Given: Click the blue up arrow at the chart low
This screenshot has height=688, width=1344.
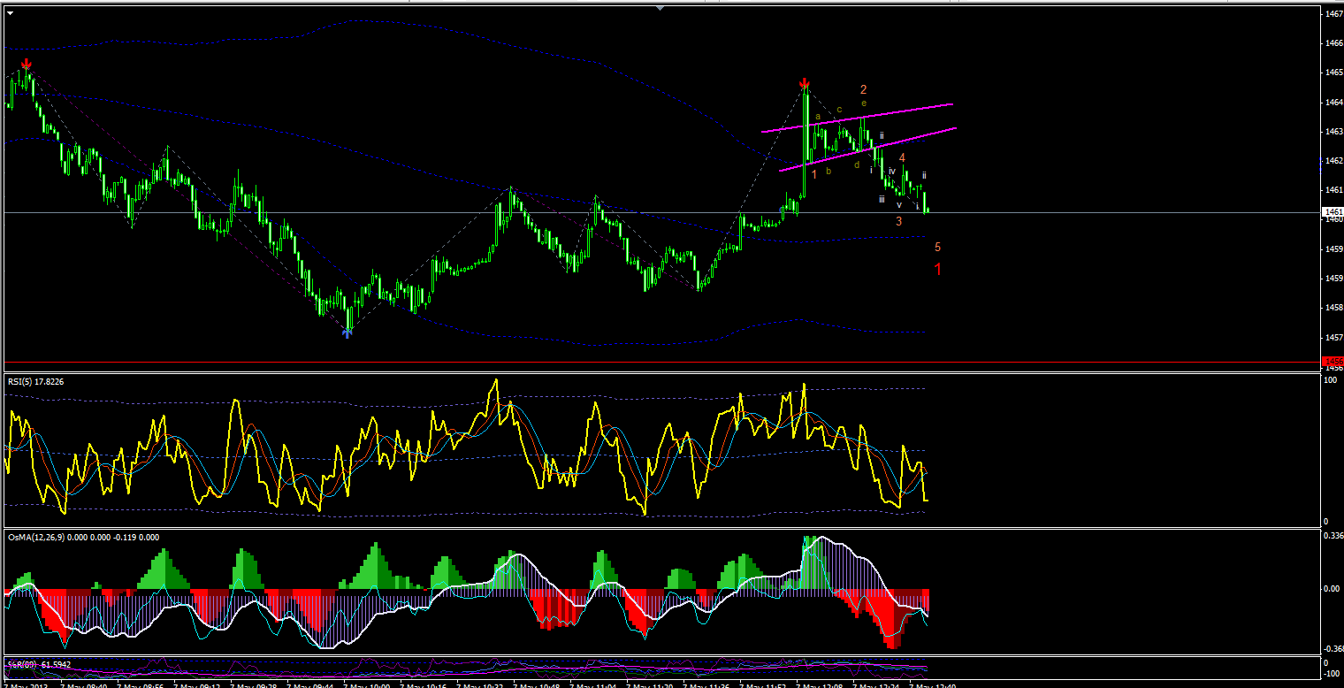Looking at the screenshot, I should click(x=347, y=332).
